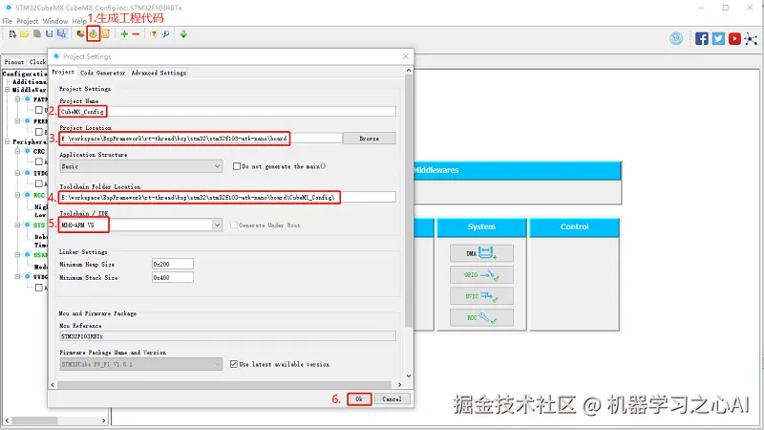Collapse the SYS tree node
The height and width of the screenshot is (430, 764).
coord(17,225)
